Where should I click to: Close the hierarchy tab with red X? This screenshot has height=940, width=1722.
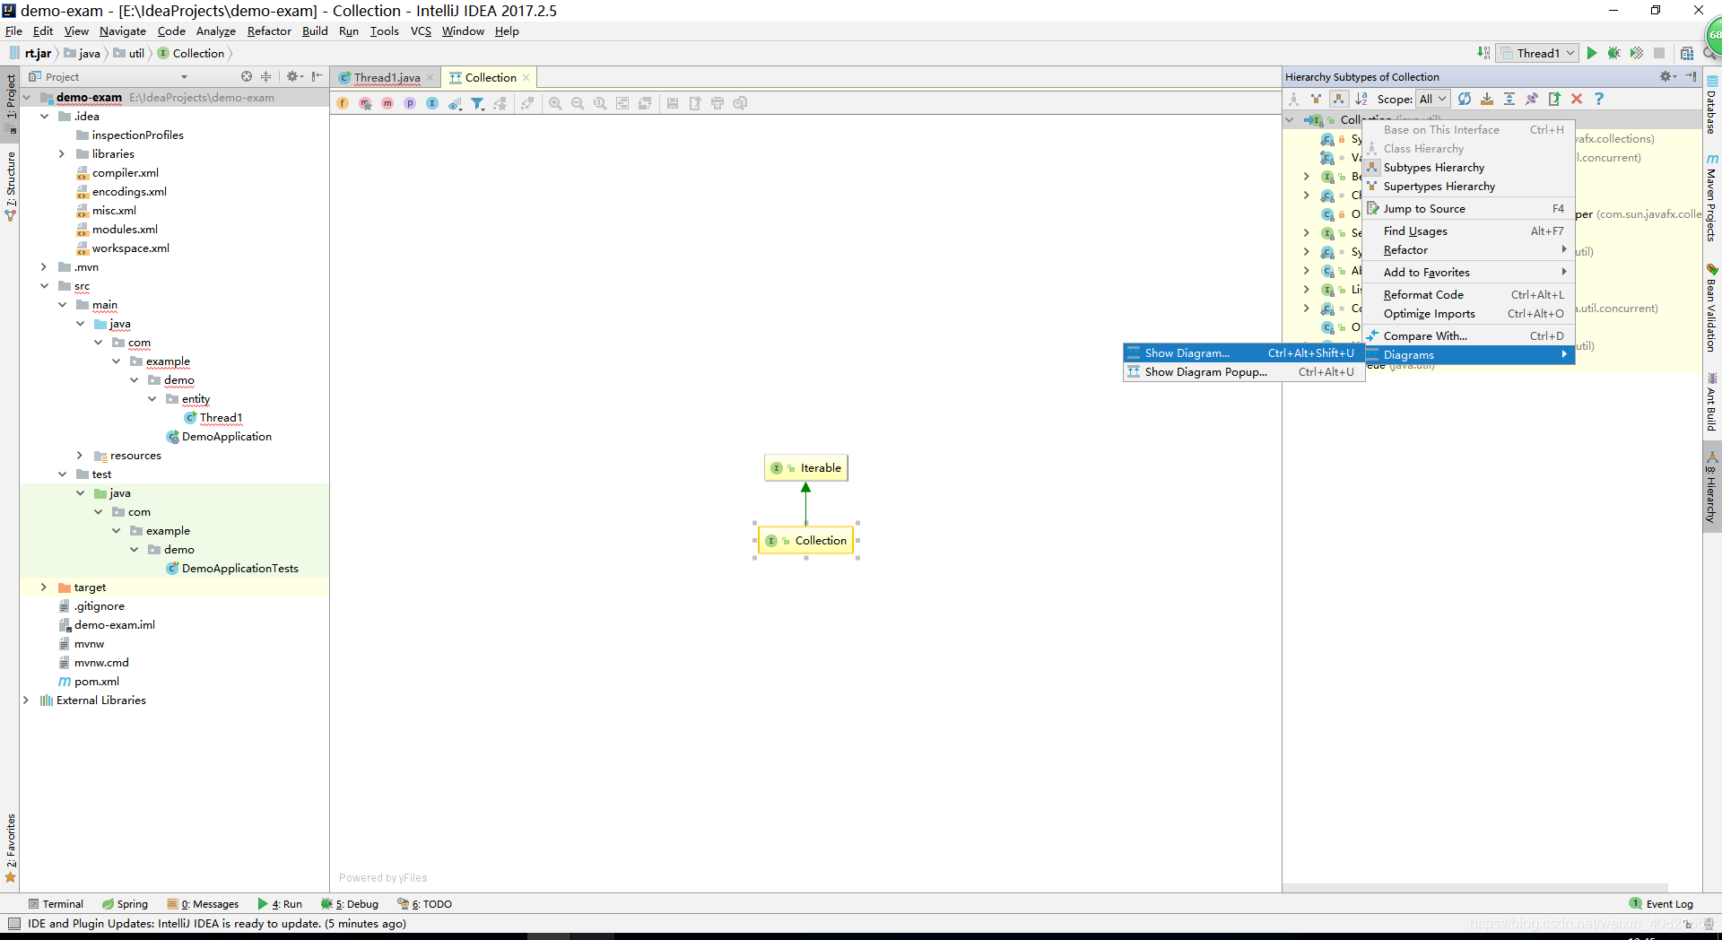pyautogui.click(x=1577, y=99)
